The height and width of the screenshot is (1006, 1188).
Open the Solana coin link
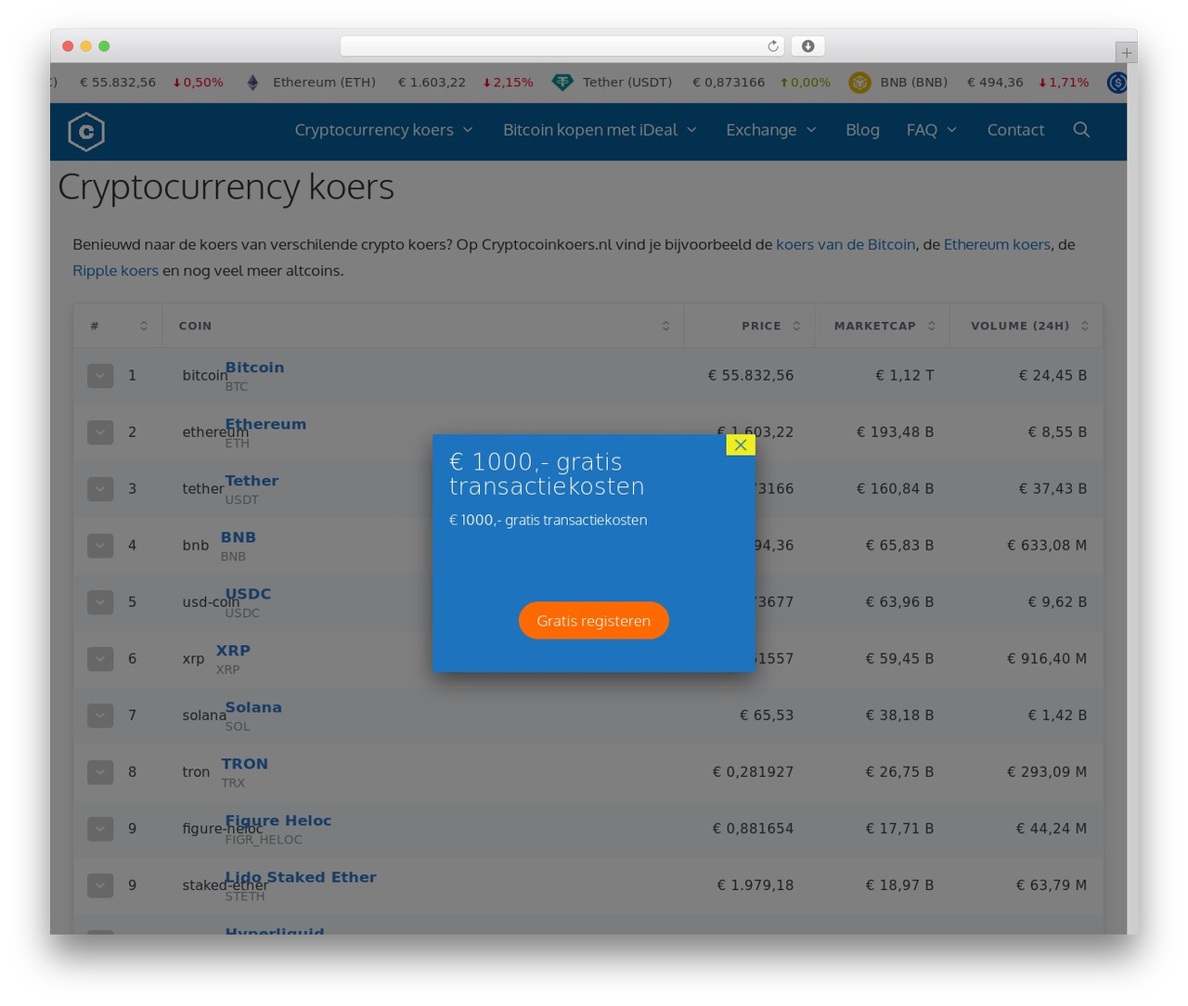[x=253, y=707]
